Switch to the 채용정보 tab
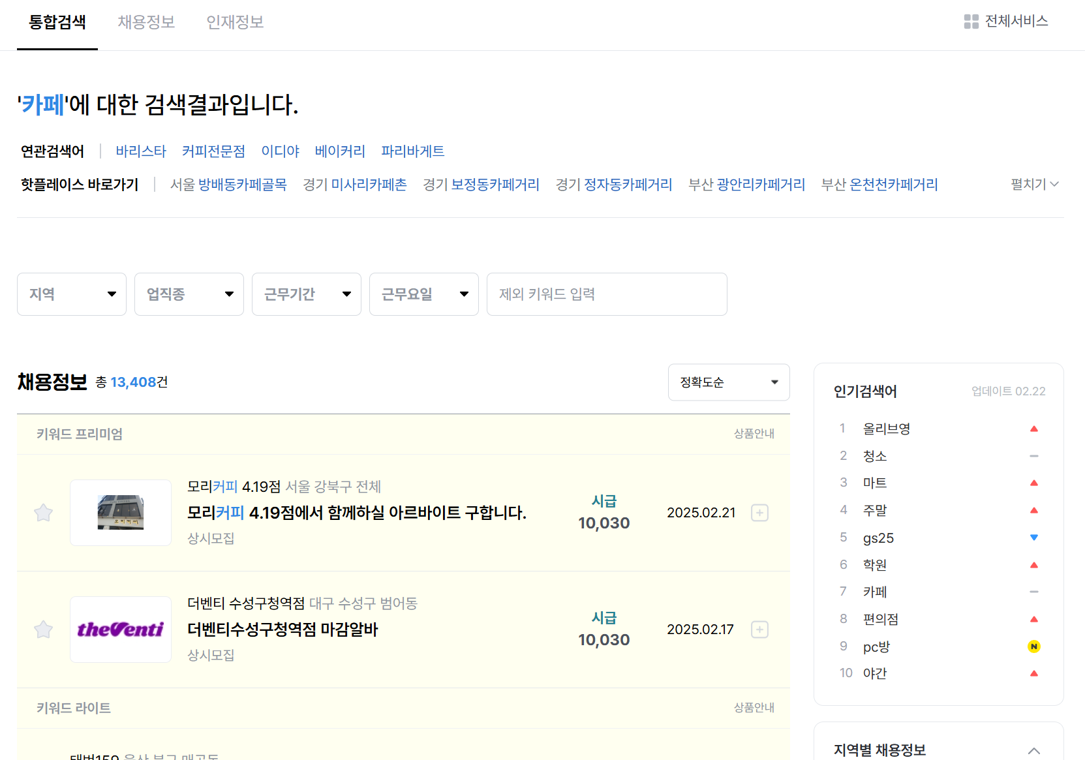Viewport: 1085px width, 760px height. click(146, 22)
